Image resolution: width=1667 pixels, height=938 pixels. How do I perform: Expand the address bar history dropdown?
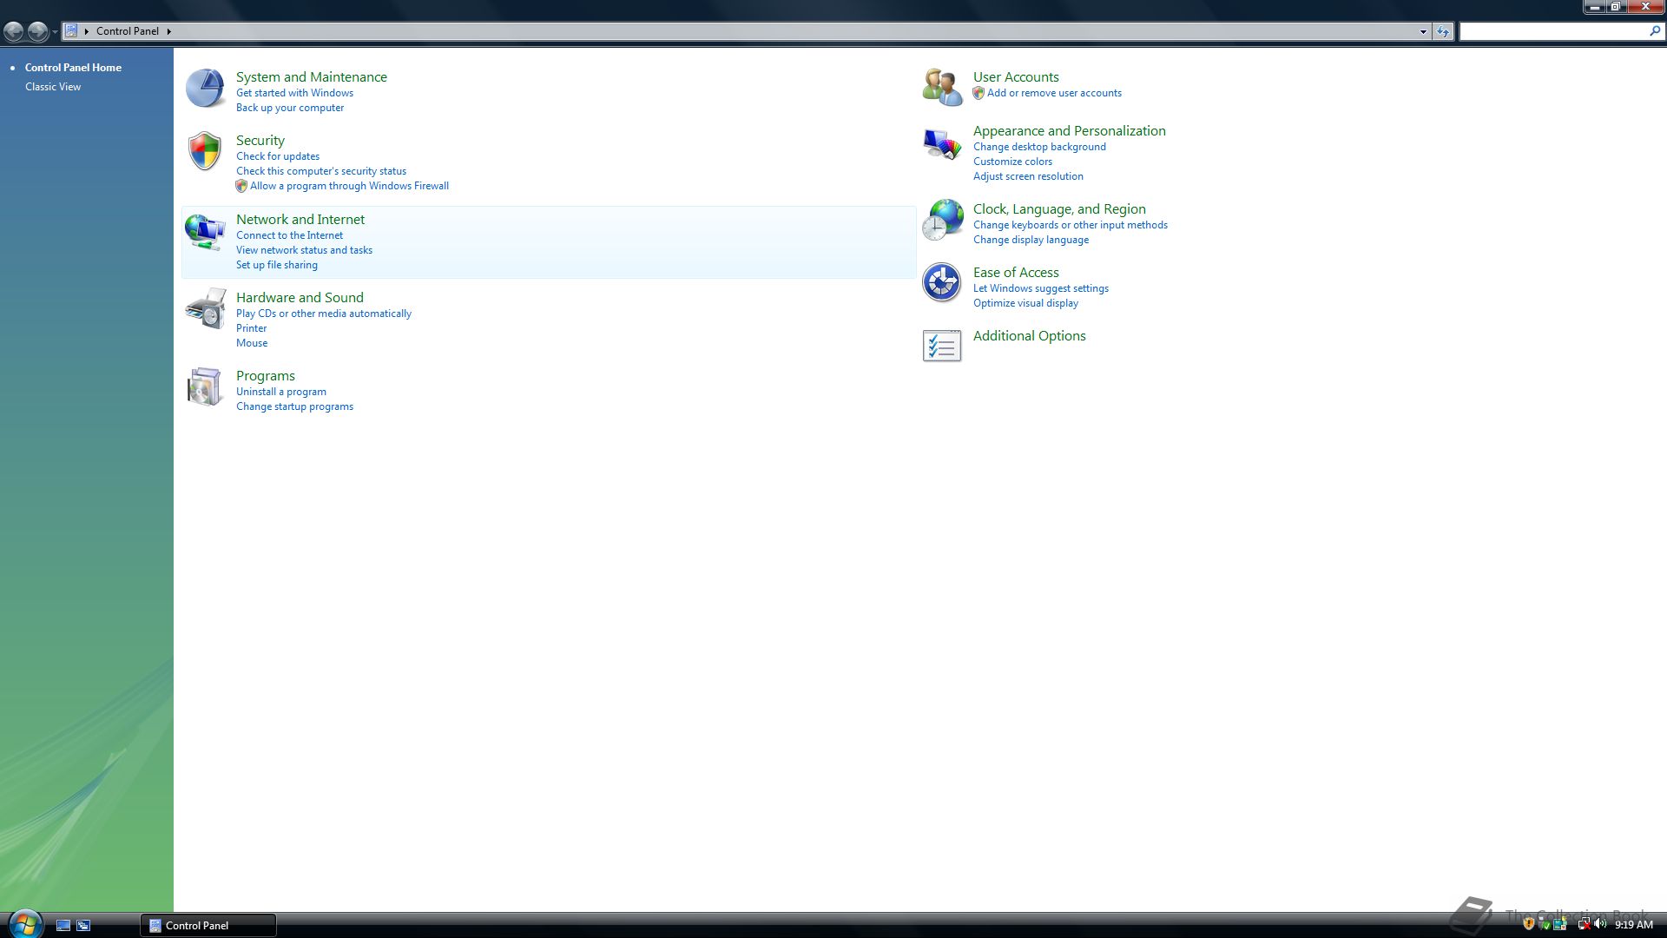tap(1423, 31)
